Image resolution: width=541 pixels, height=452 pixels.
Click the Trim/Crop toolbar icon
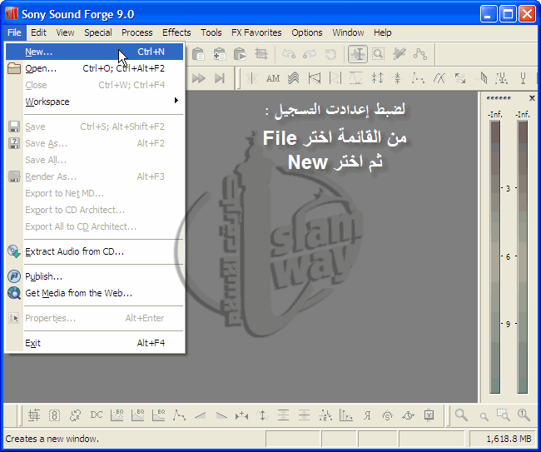pos(261,54)
